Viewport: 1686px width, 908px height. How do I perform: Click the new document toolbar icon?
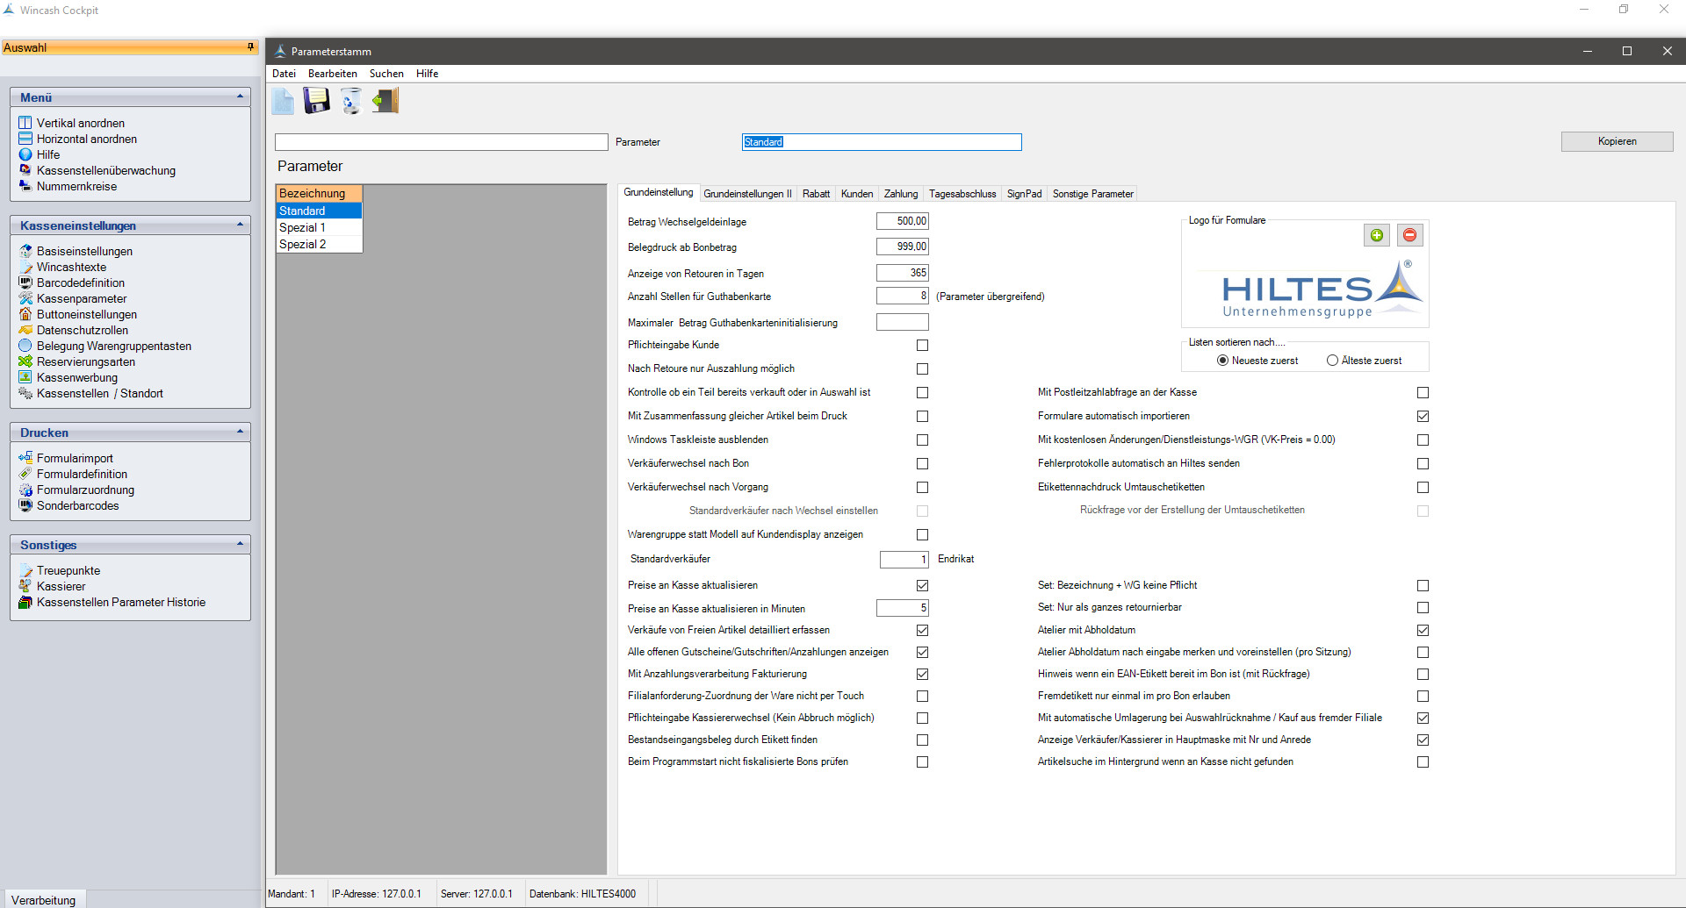pos(283,101)
